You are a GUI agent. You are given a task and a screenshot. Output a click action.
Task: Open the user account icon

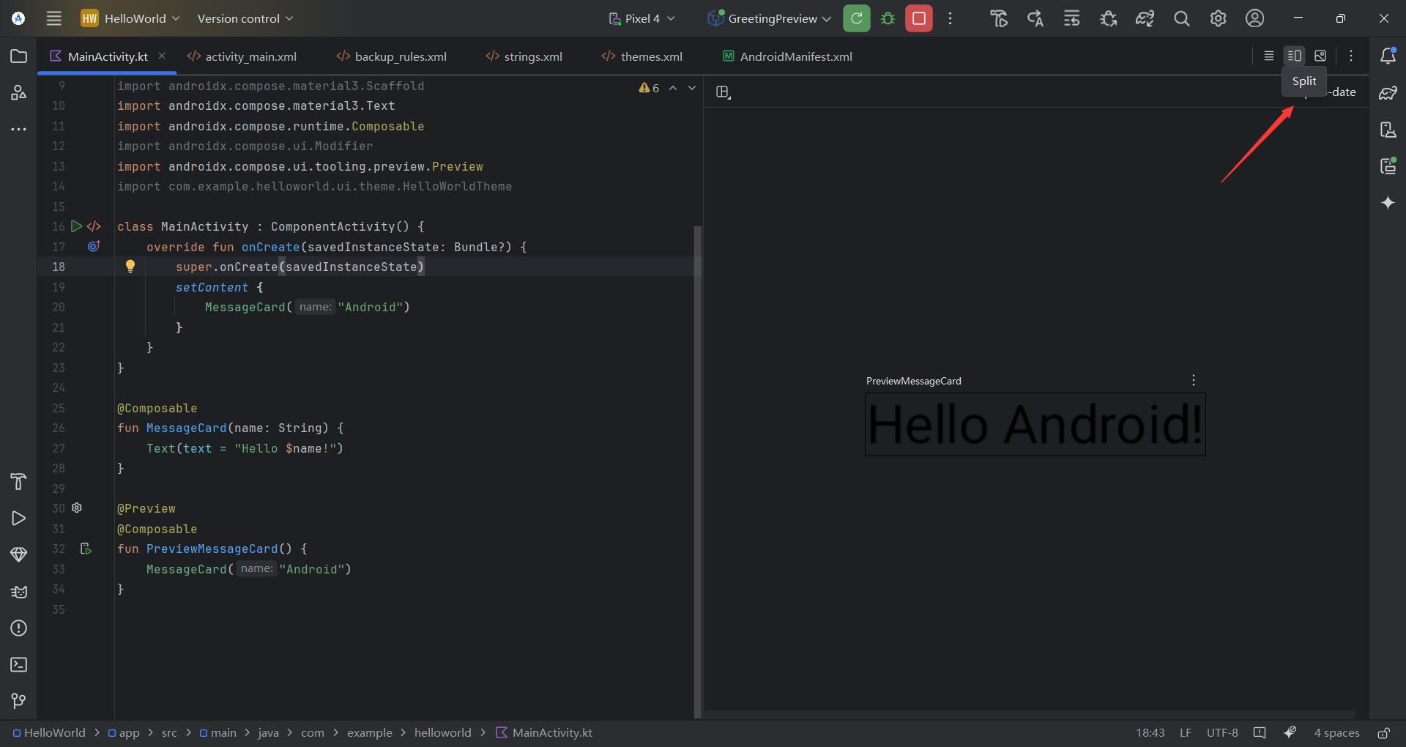[1254, 18]
